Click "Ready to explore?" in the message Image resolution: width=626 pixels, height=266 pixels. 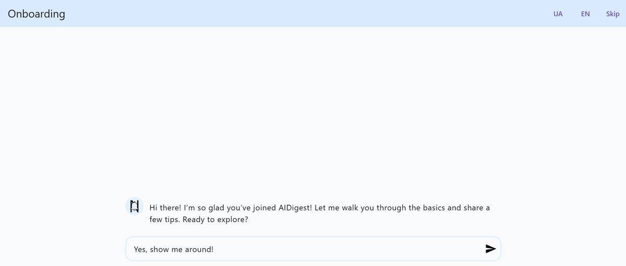[215, 220]
